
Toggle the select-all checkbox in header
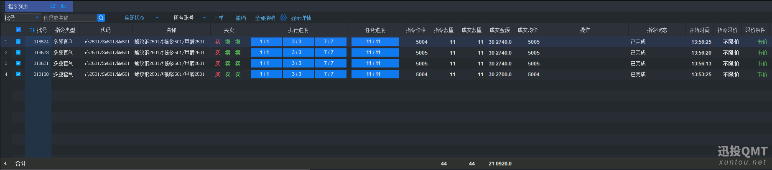point(18,30)
